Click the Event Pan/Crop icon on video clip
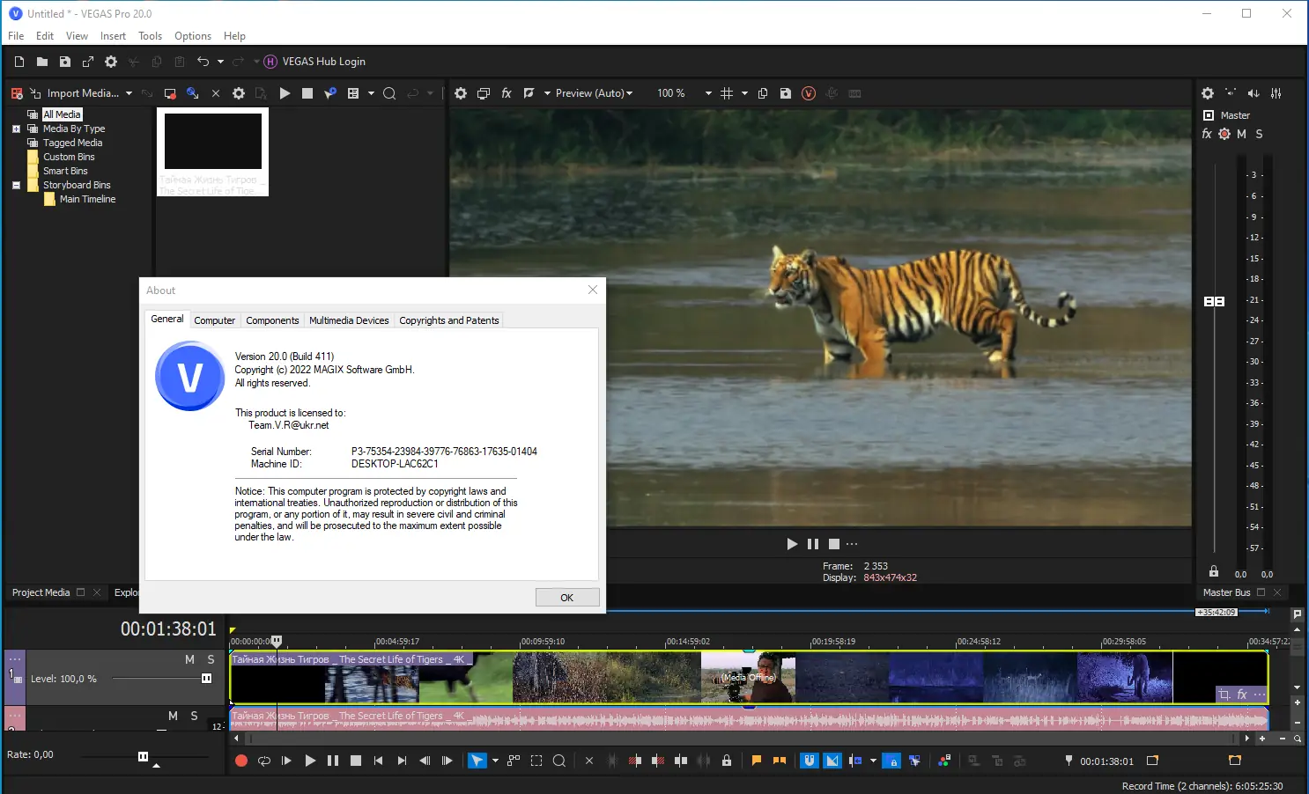This screenshot has width=1309, height=794. (x=1224, y=695)
